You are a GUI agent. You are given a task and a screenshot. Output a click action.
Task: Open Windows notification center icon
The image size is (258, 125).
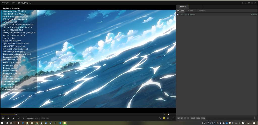tap(254, 123)
